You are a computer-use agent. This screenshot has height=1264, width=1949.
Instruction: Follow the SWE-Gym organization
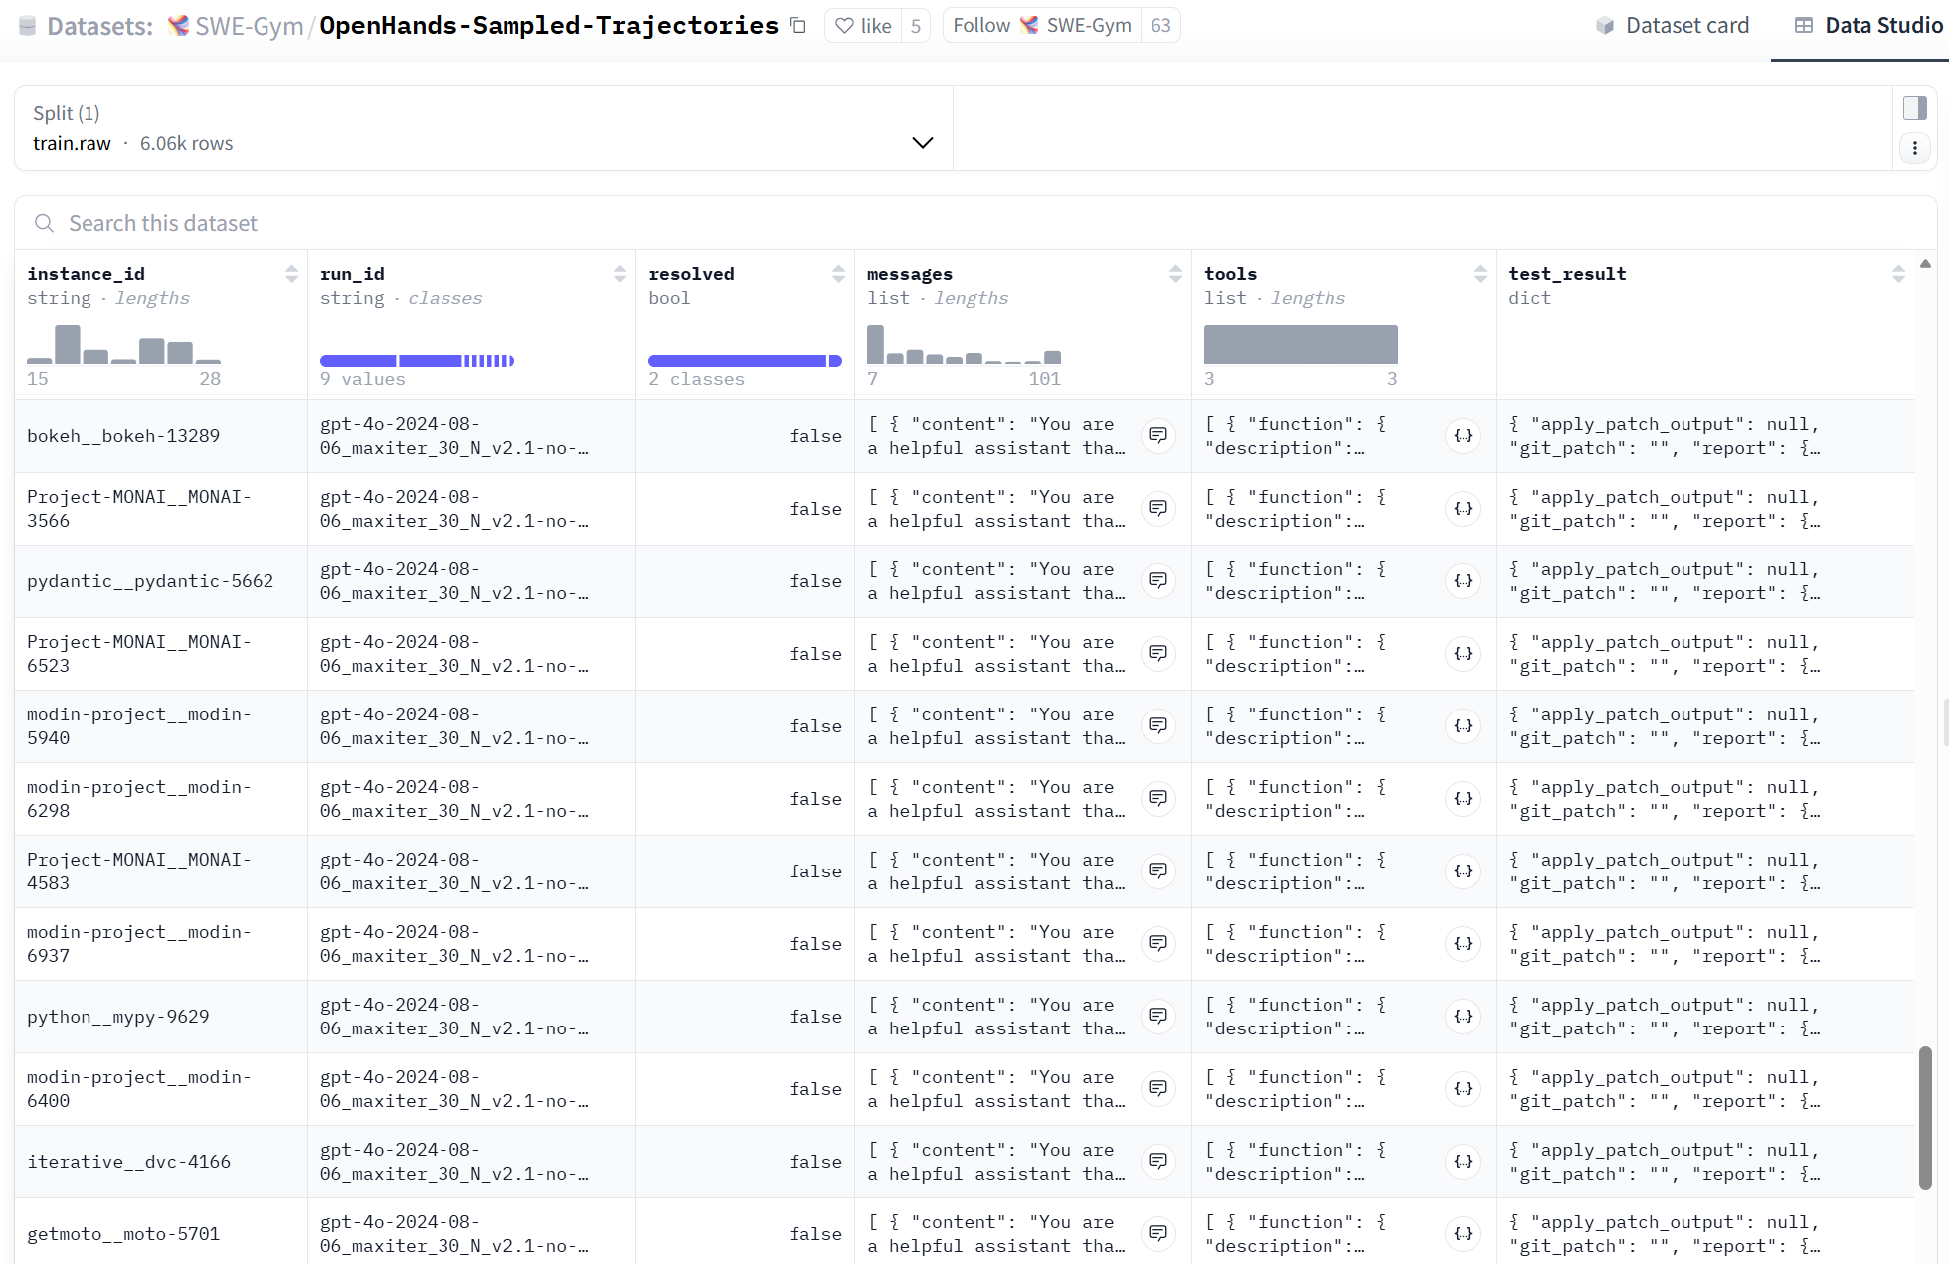point(1041,26)
